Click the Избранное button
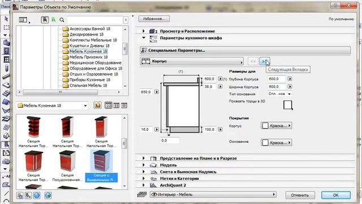The image size is (362, 204). click(154, 19)
